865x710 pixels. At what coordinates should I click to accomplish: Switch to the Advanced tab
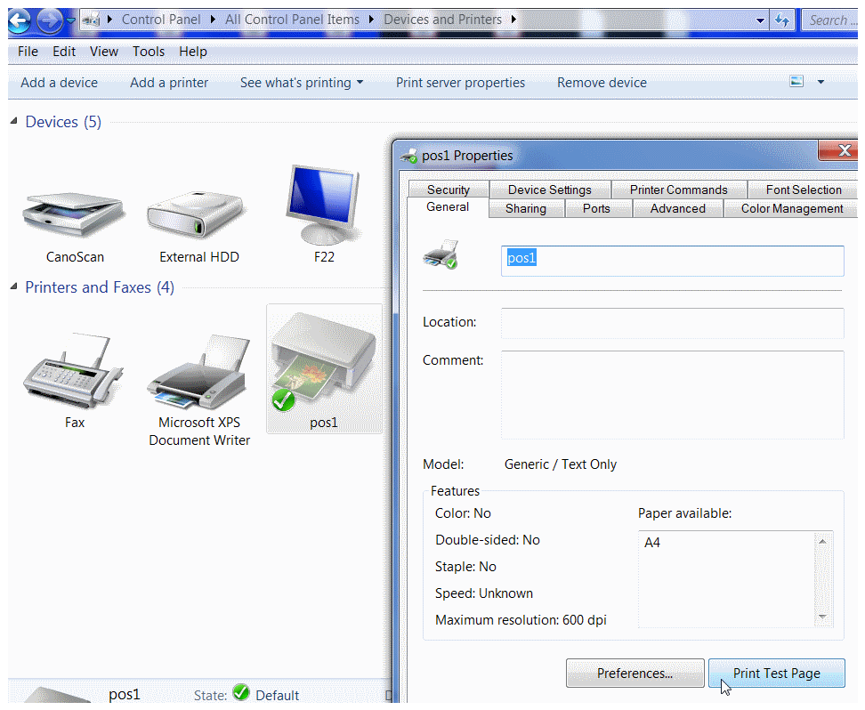(x=677, y=208)
